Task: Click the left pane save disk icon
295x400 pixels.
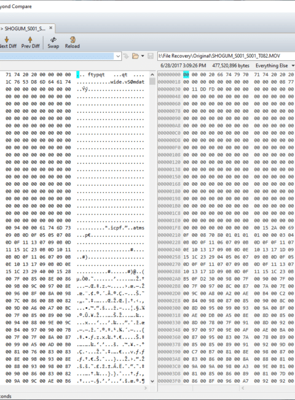Action: pos(151,56)
